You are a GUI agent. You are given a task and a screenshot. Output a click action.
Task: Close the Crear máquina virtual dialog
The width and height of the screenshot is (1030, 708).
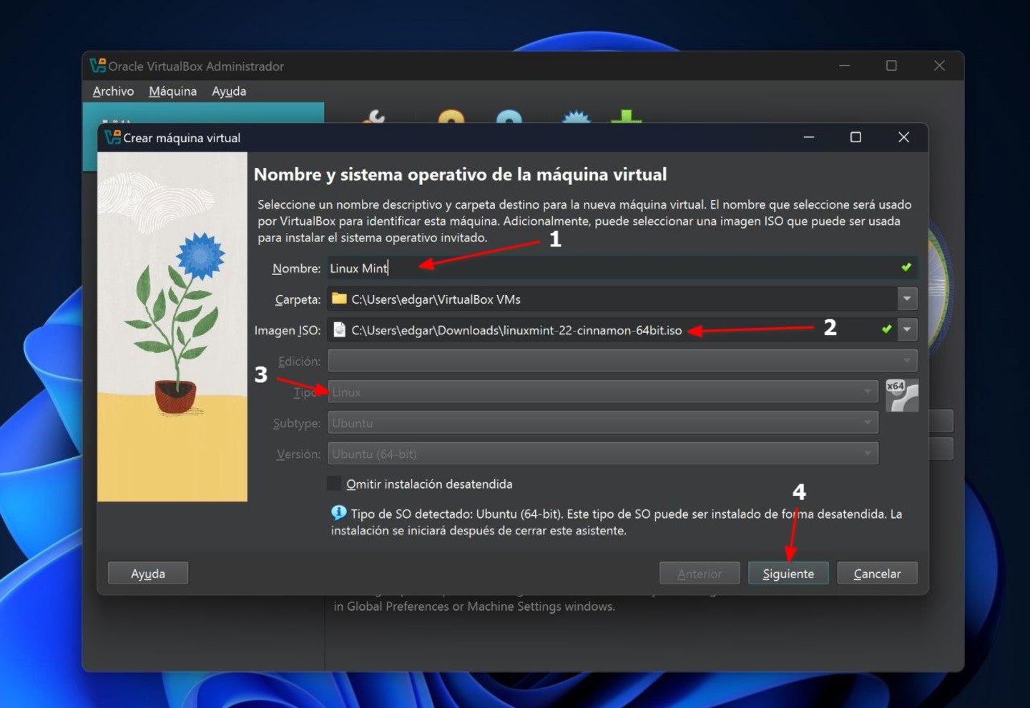[x=903, y=137]
